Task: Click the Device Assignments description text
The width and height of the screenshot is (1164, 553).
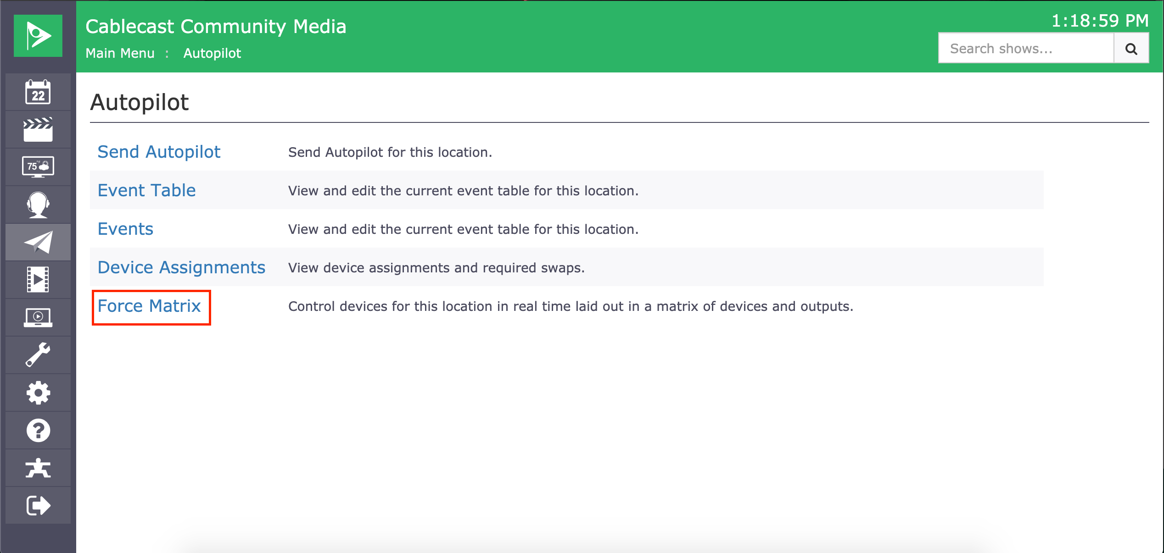Action: pos(436,268)
